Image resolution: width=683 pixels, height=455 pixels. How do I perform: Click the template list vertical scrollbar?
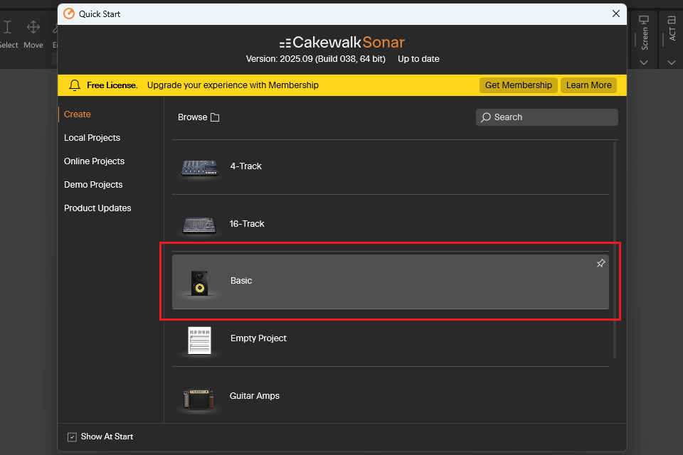615,249
